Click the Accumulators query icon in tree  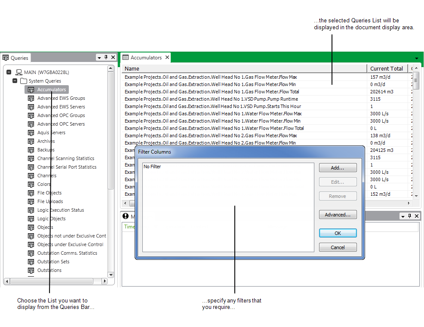point(31,89)
